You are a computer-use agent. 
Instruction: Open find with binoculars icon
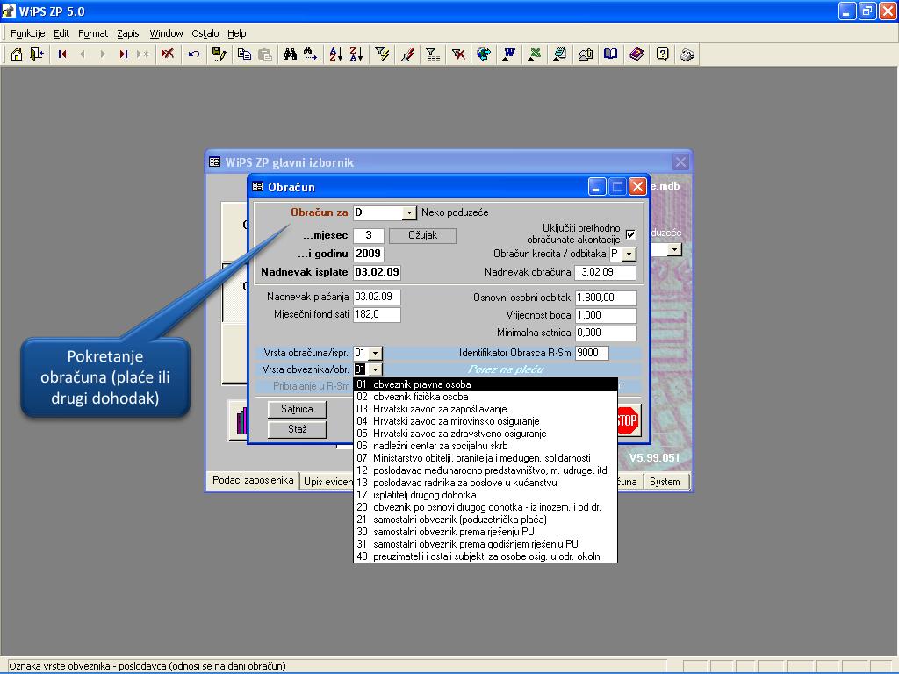click(x=290, y=54)
